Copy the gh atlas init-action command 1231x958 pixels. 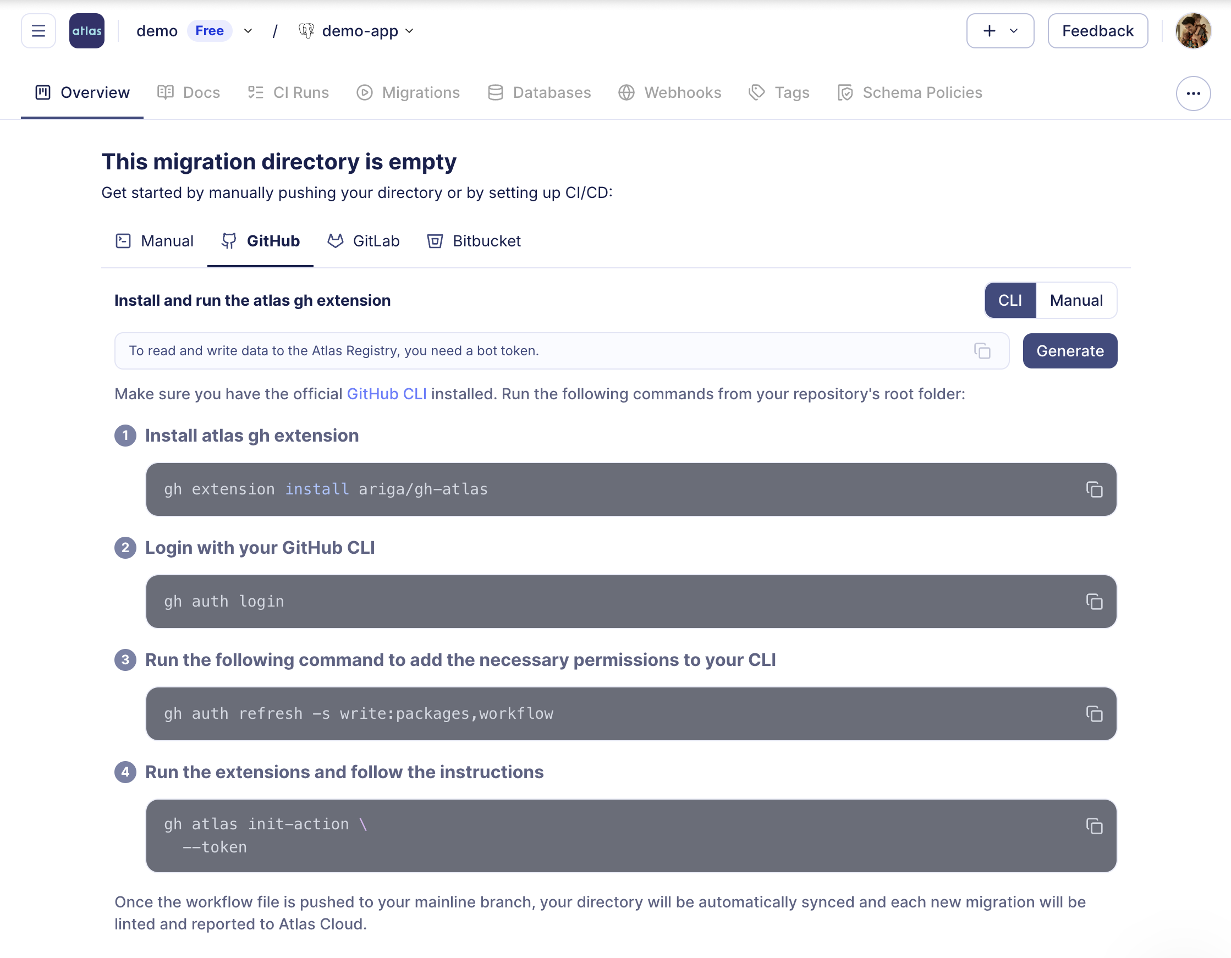(1094, 826)
